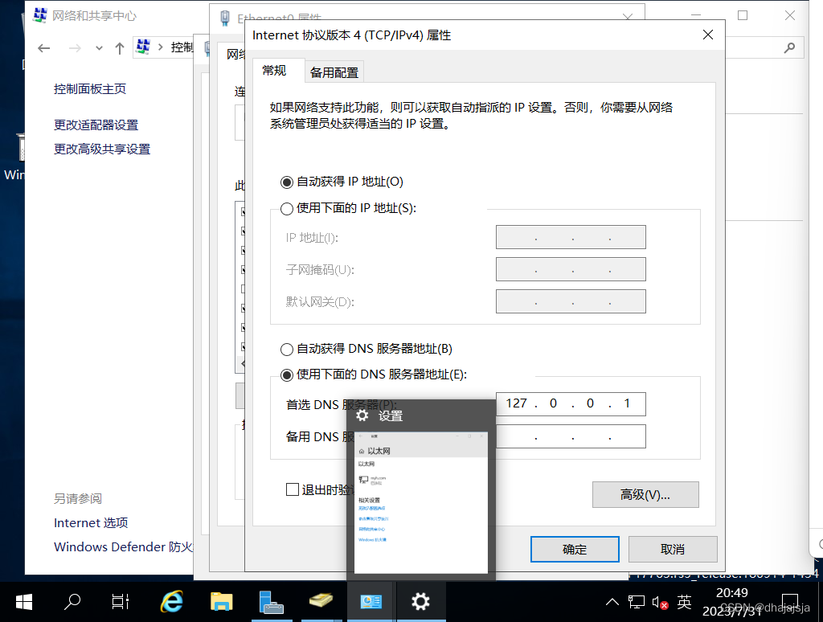Expand recent locations dropdown arrow
Image resolution: width=823 pixels, height=622 pixels.
(99, 48)
